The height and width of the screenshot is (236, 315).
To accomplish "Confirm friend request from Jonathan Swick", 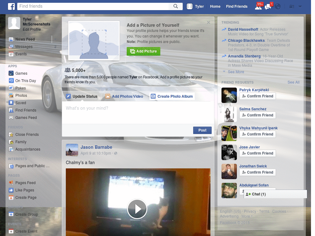I will tap(257, 172).
